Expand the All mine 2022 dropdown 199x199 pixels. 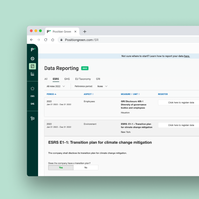(x=56, y=86)
